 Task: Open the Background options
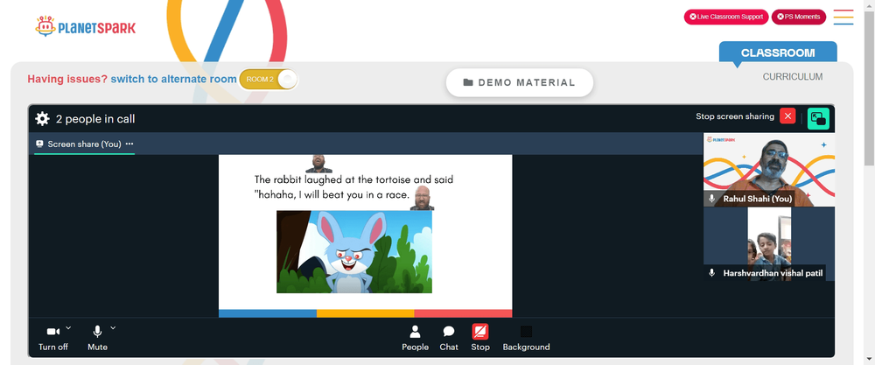[x=526, y=338]
